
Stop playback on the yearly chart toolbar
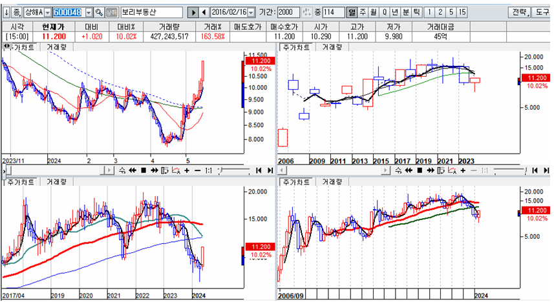tap(420, 170)
